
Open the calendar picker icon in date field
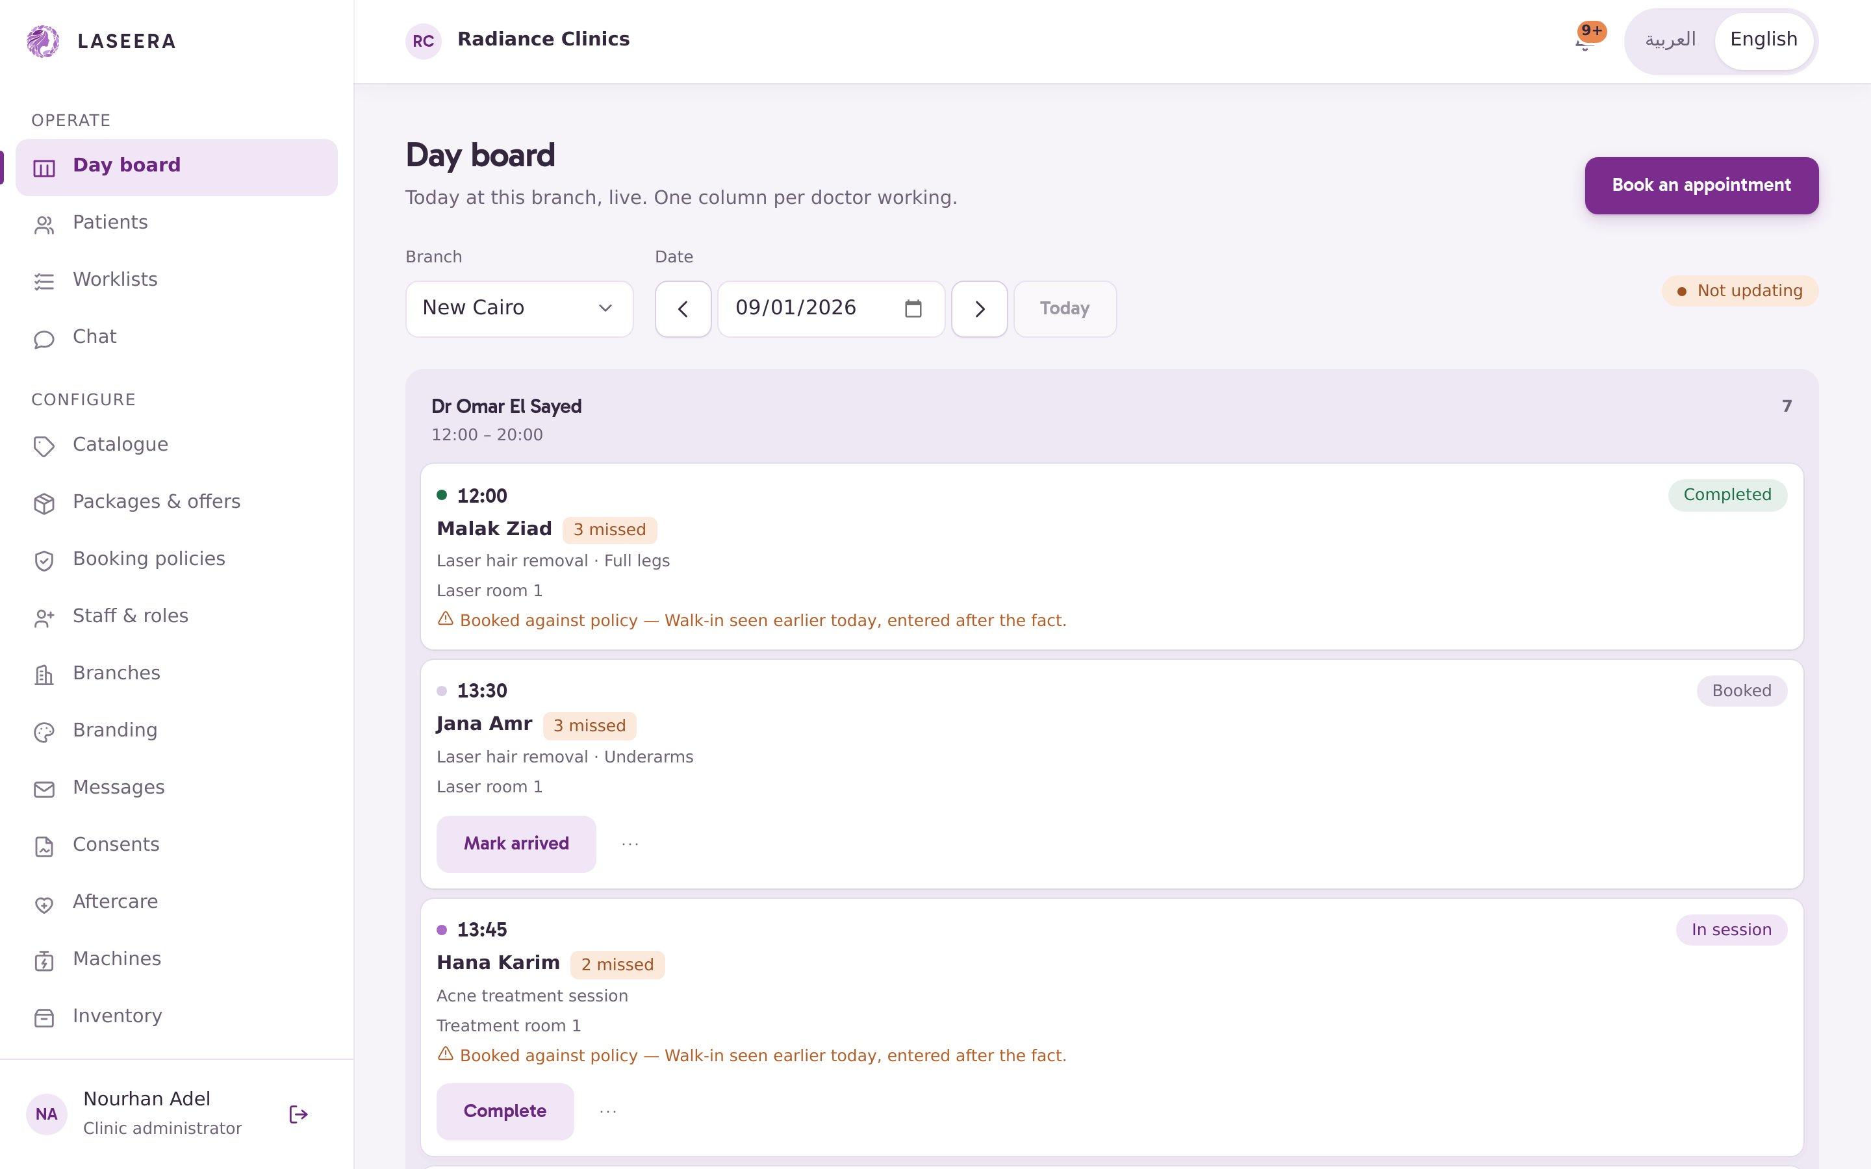[913, 308]
